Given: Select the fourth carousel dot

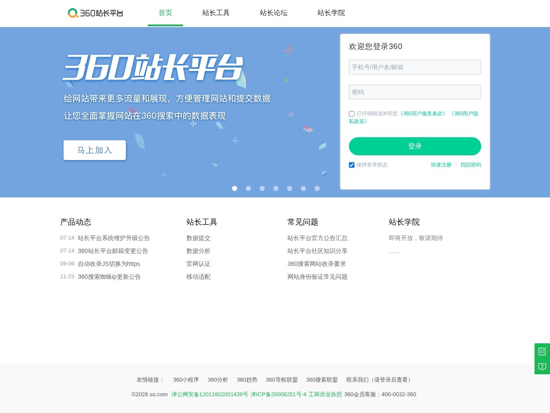Looking at the screenshot, I should point(276,188).
